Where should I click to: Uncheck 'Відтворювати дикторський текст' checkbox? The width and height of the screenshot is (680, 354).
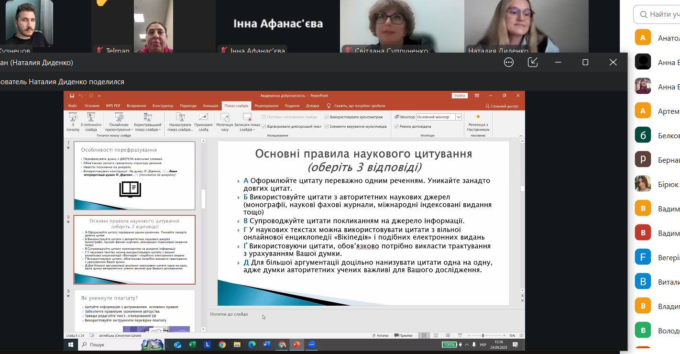(x=264, y=126)
